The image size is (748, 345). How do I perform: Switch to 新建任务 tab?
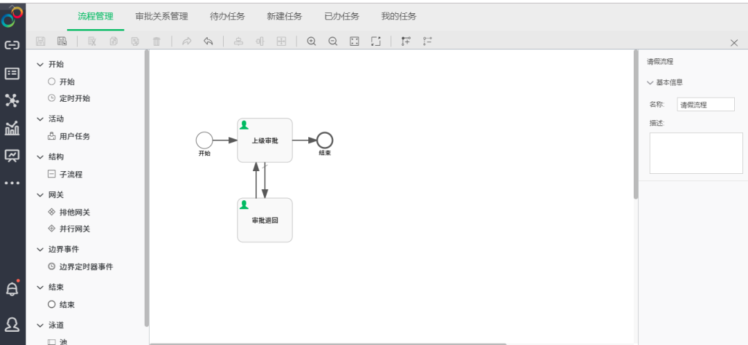click(x=285, y=16)
